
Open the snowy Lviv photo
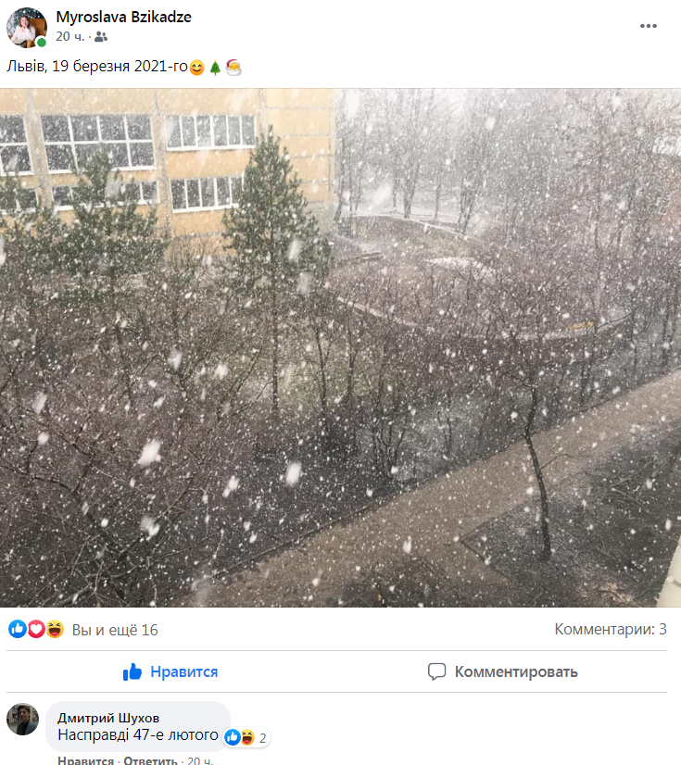coord(340,347)
